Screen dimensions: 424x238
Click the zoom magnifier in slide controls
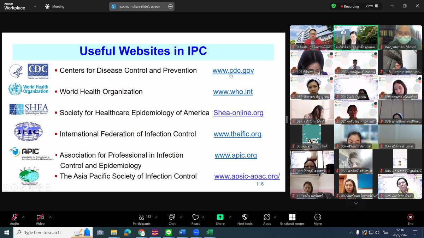click(x=40, y=188)
